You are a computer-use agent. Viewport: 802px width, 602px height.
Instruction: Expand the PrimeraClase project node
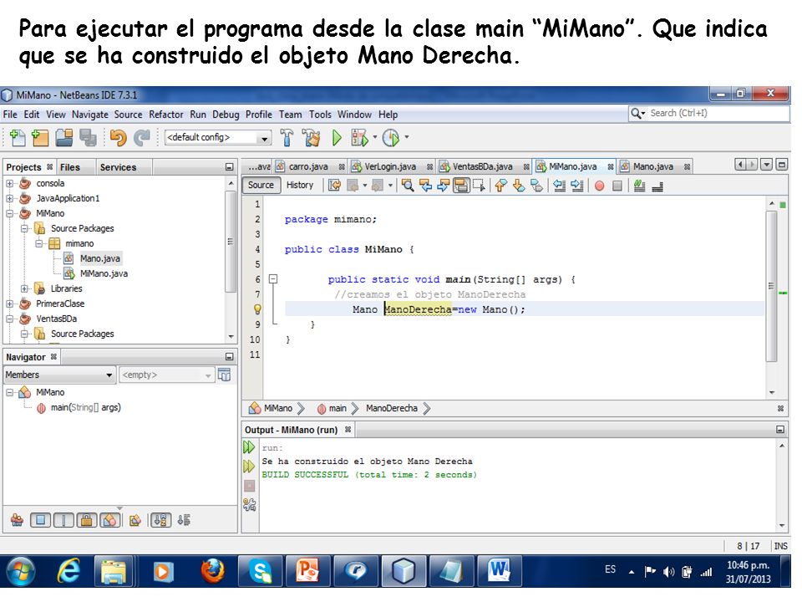point(10,304)
